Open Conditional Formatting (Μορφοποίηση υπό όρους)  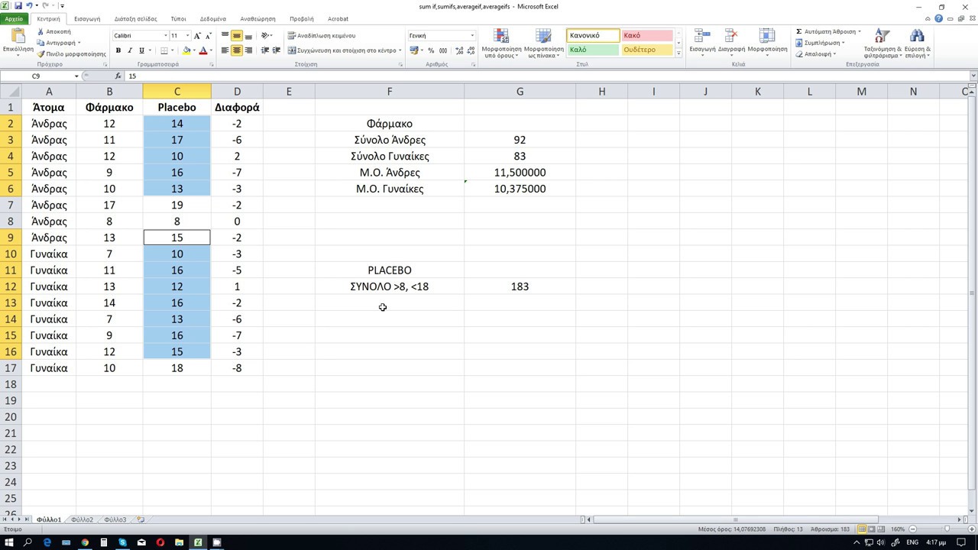tap(501, 44)
